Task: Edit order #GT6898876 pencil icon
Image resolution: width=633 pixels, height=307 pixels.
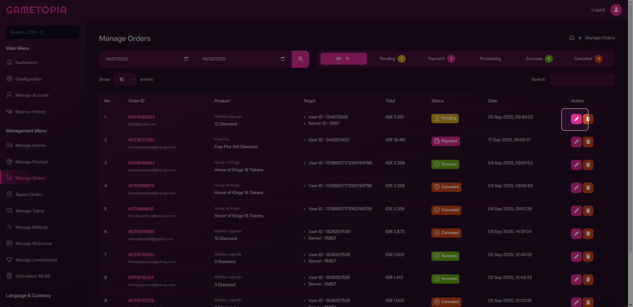Action: [x=576, y=188]
